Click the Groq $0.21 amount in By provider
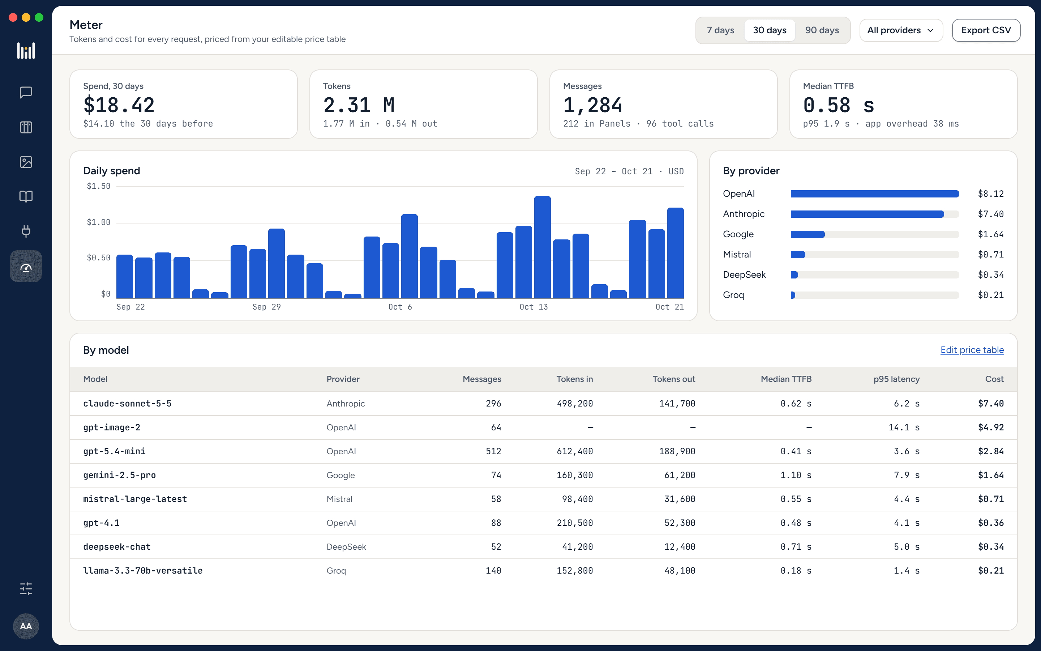 point(991,295)
